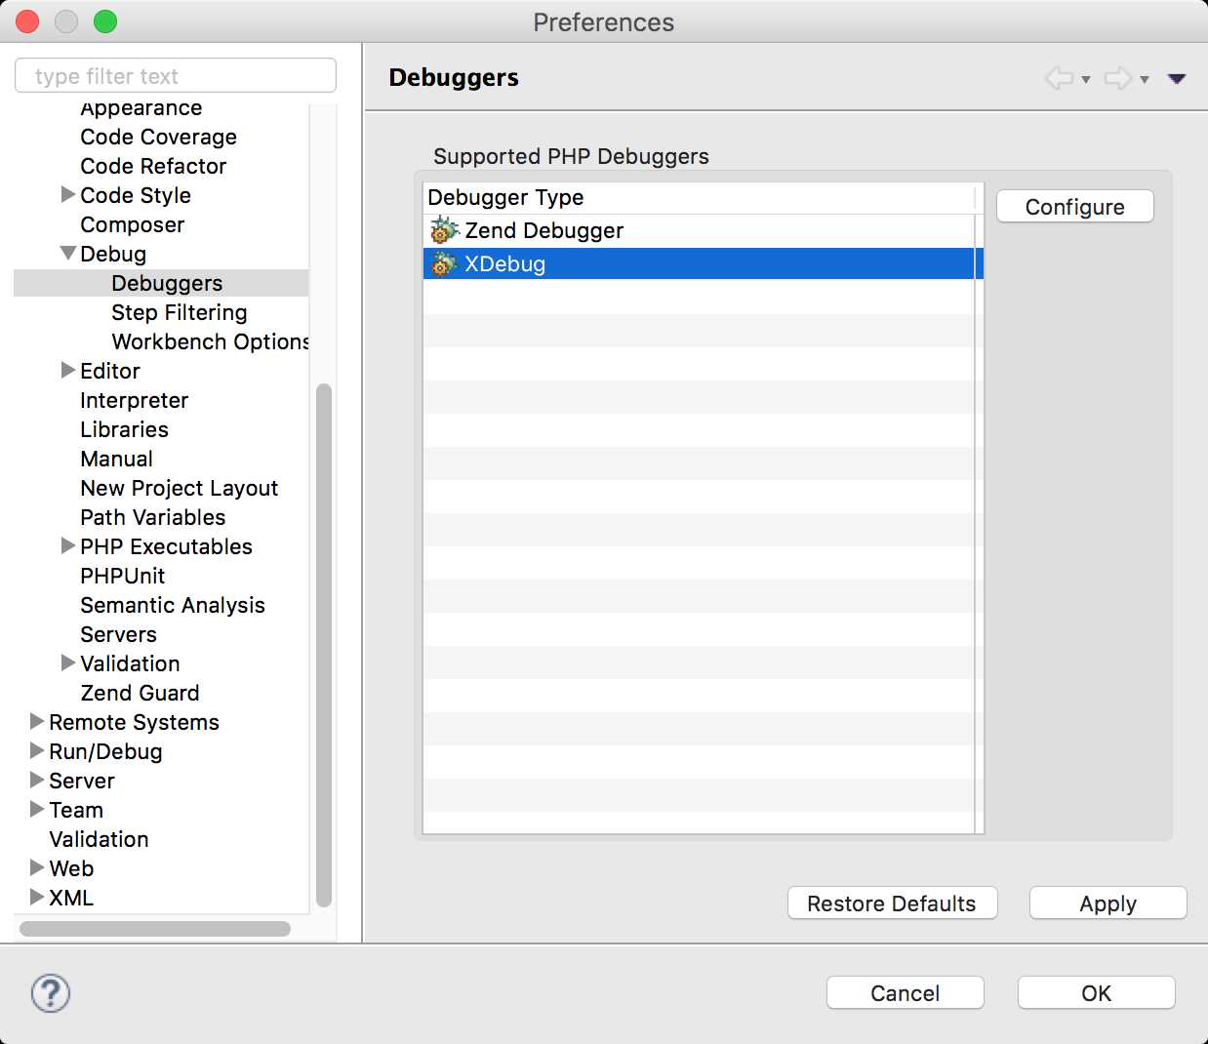Screen dimensions: 1208x1044
Task: Apply the debugger preferences
Action: [x=1108, y=903]
